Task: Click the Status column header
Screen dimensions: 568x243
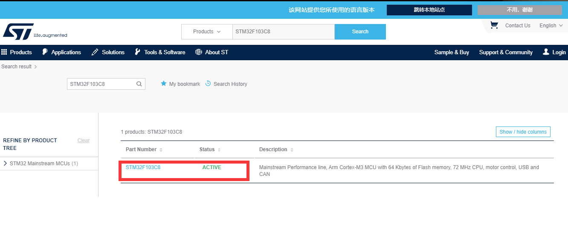Action: 207,149
